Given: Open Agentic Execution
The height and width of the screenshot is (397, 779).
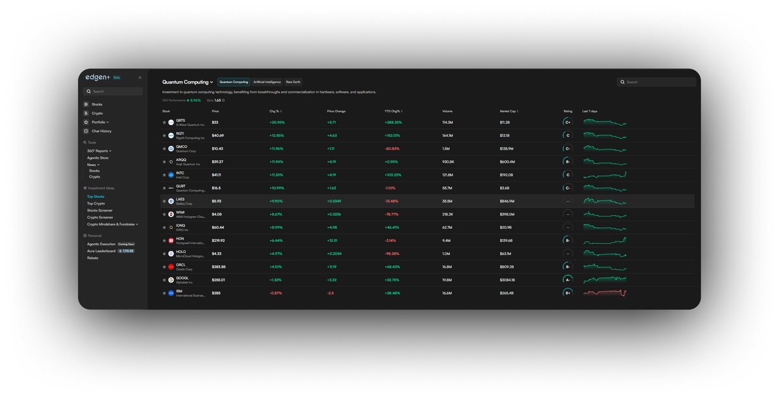Looking at the screenshot, I should click(x=101, y=244).
